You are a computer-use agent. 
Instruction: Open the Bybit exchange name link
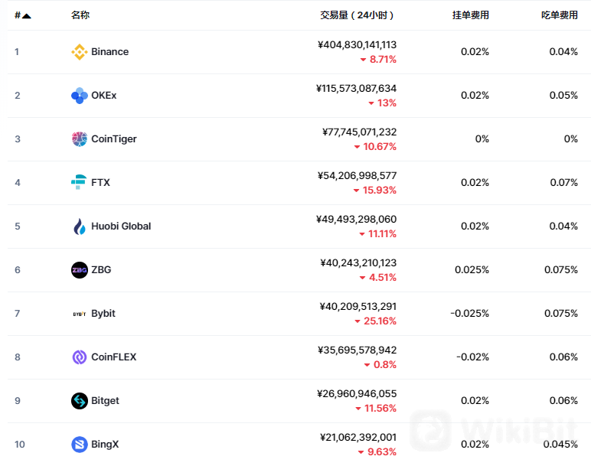pos(103,314)
